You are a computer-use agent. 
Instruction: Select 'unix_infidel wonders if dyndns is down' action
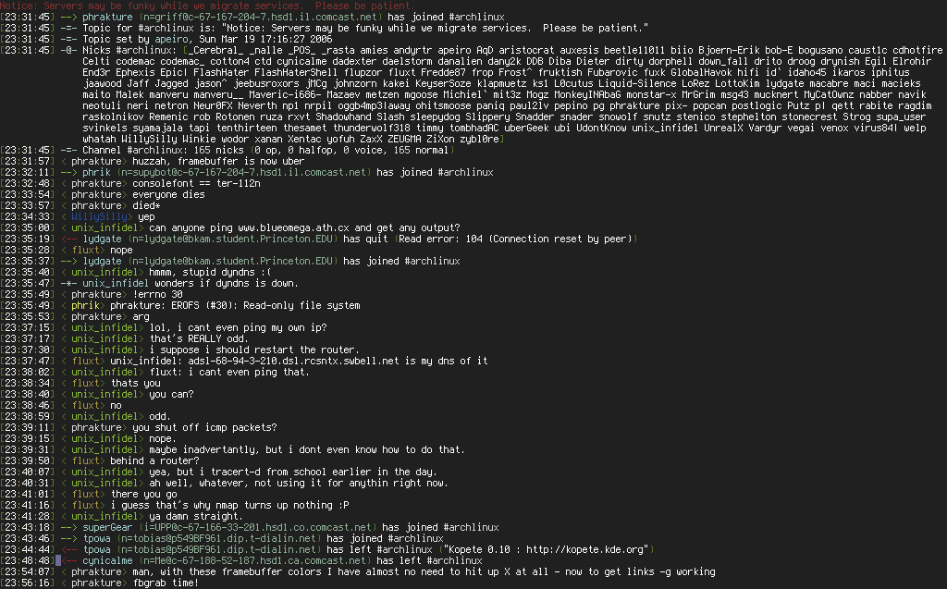[191, 283]
